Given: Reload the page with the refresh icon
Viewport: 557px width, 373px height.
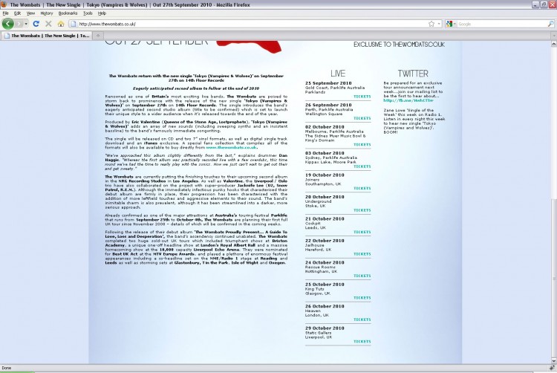Looking at the screenshot, I should coord(36,24).
